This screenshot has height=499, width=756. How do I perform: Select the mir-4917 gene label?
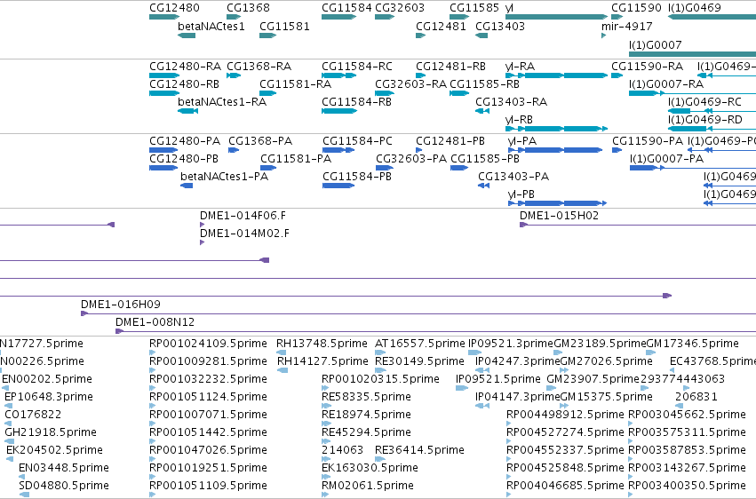pyautogui.click(x=627, y=26)
